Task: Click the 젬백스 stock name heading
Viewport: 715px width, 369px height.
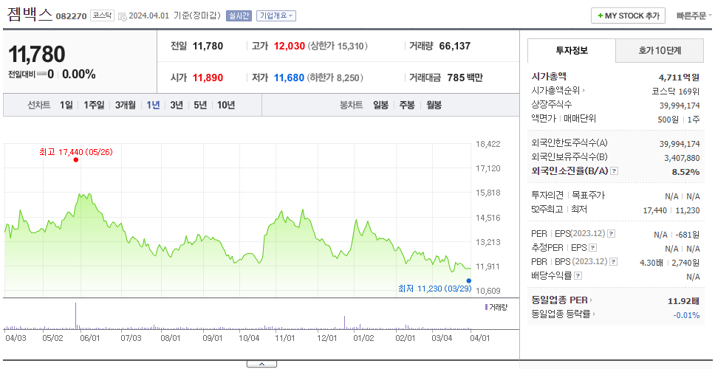Action: (30, 15)
